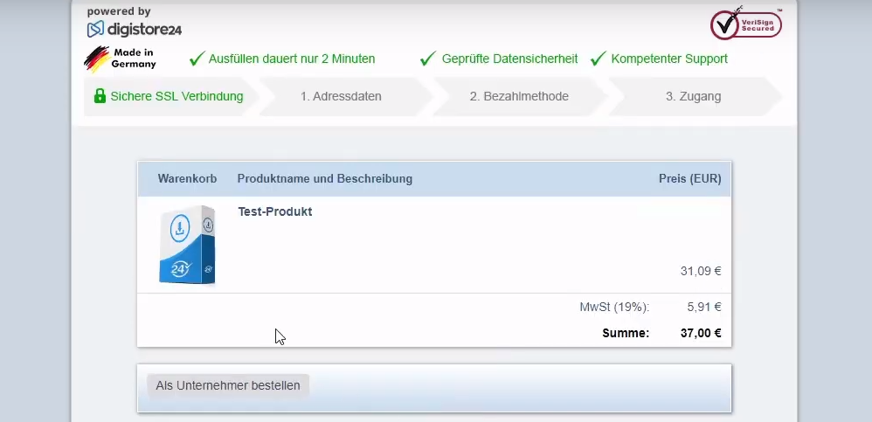Click the Warenkorb column header
Image resolution: width=872 pixels, height=422 pixels.
pyautogui.click(x=187, y=178)
